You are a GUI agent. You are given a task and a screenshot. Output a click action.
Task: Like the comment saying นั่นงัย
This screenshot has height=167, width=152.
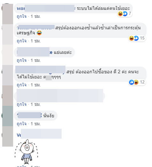[x=22, y=124]
